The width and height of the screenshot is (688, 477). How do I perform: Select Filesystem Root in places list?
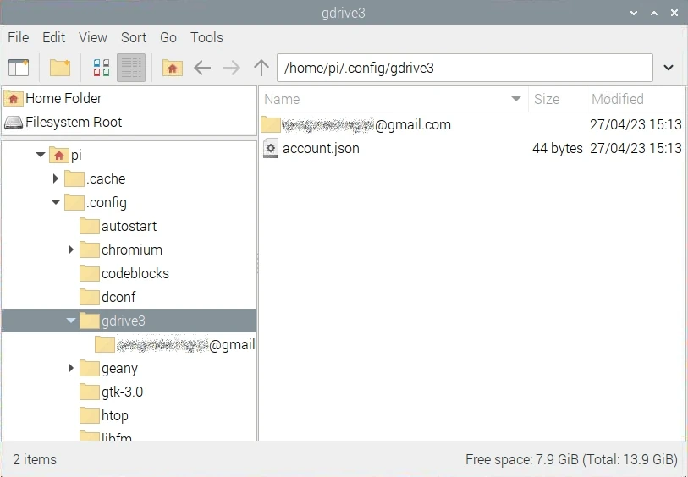pyautogui.click(x=129, y=122)
